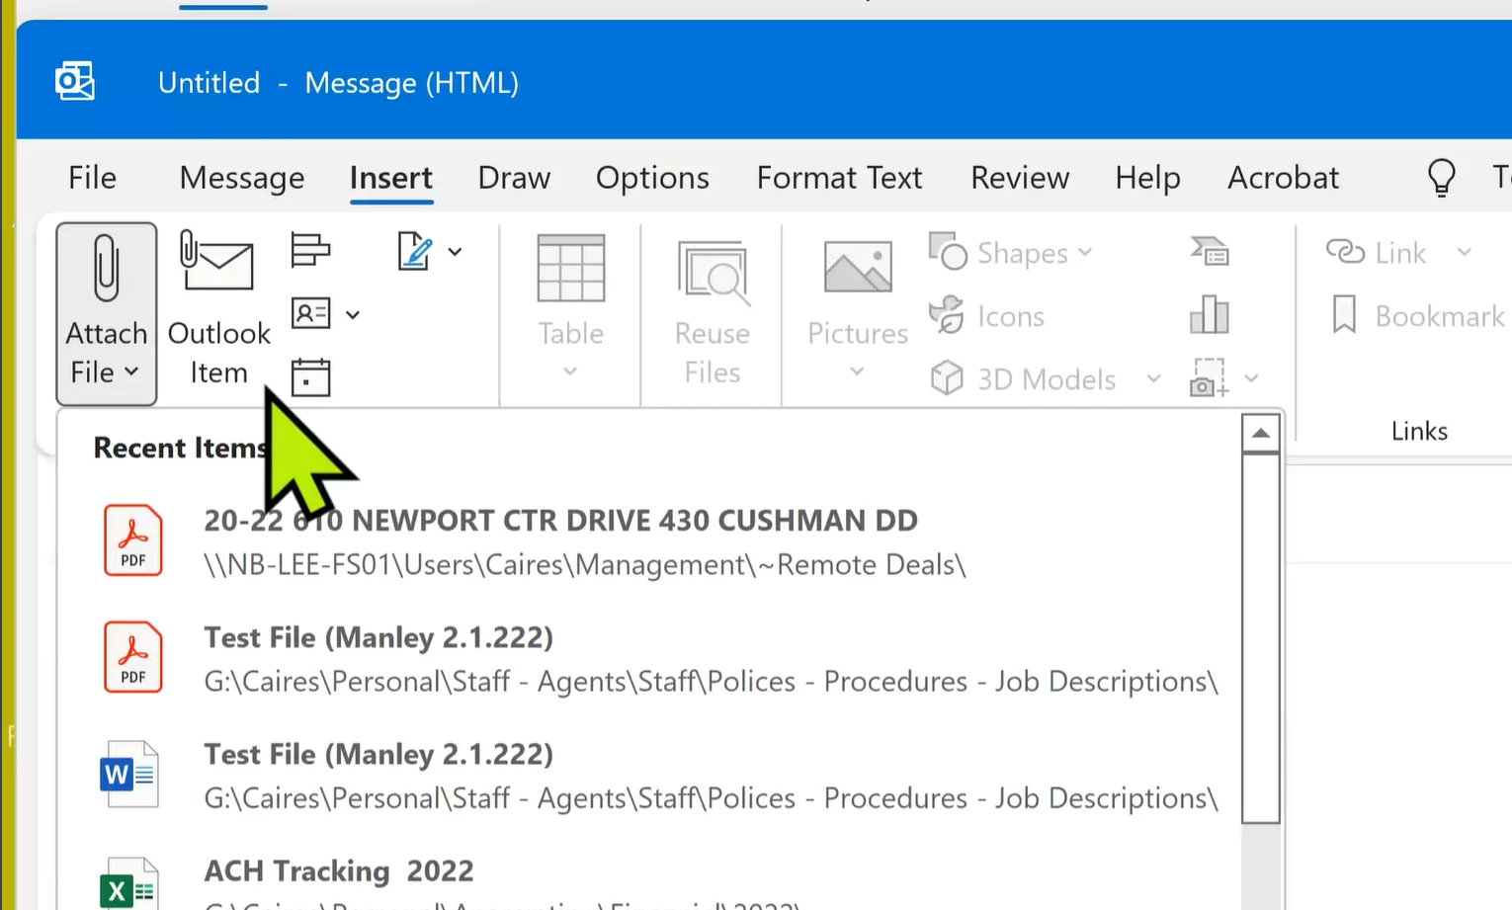Attach the Test File (Manley 2.1.222) PDF

coord(647,658)
